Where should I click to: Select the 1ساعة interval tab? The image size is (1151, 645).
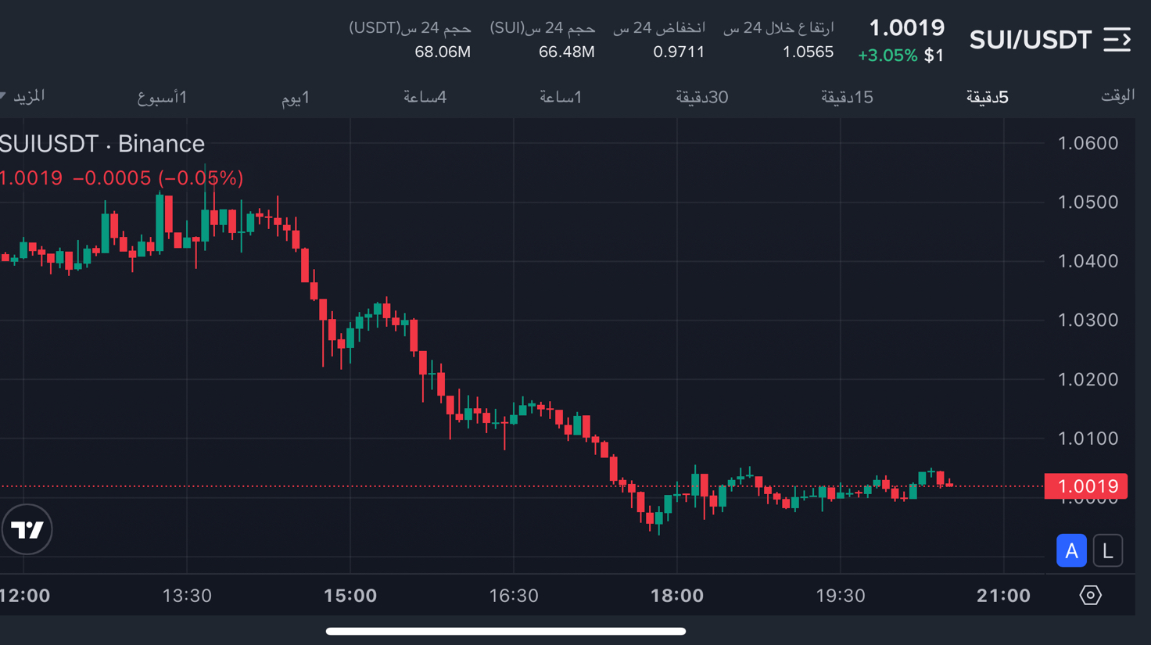click(561, 97)
